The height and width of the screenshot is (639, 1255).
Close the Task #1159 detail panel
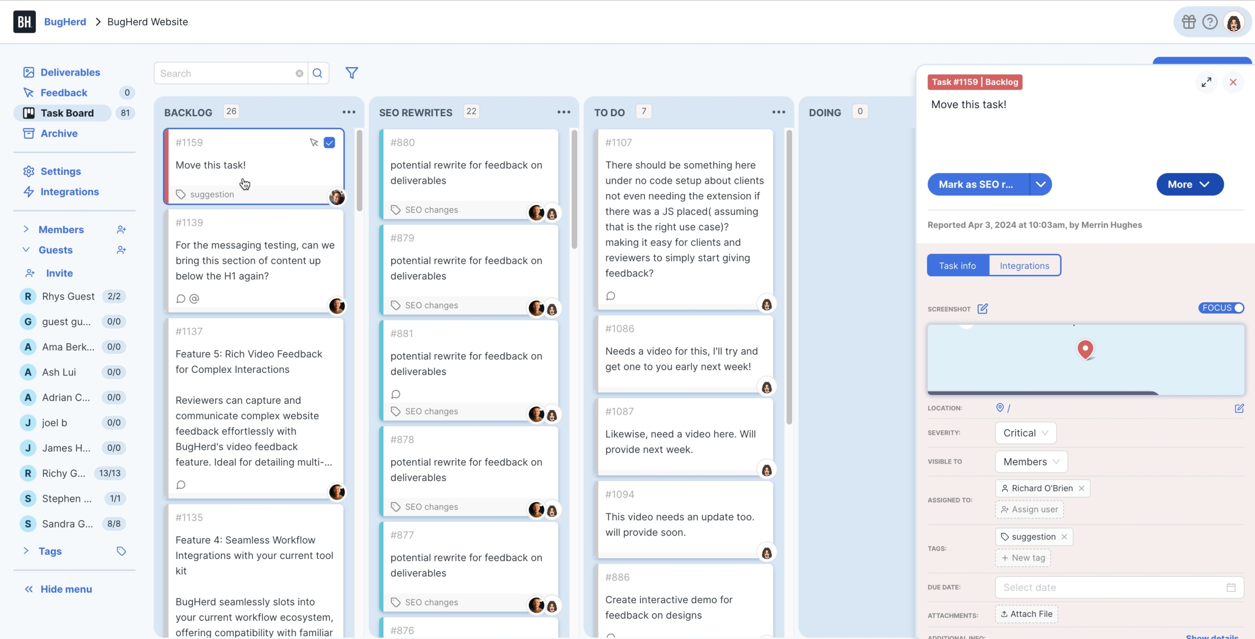point(1233,82)
